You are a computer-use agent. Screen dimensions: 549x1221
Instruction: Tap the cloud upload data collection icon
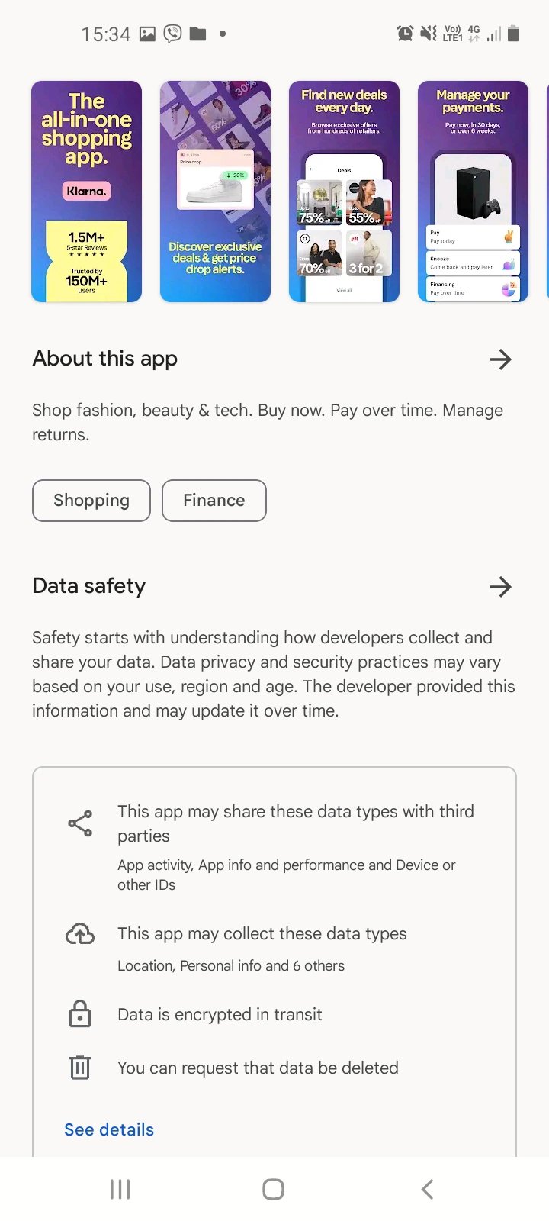pos(80,933)
